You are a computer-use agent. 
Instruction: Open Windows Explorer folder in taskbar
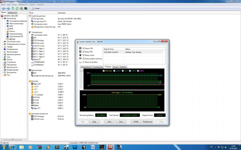click(21, 147)
